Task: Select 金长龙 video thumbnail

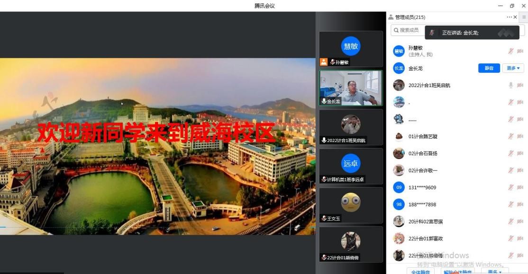Action: click(x=351, y=88)
